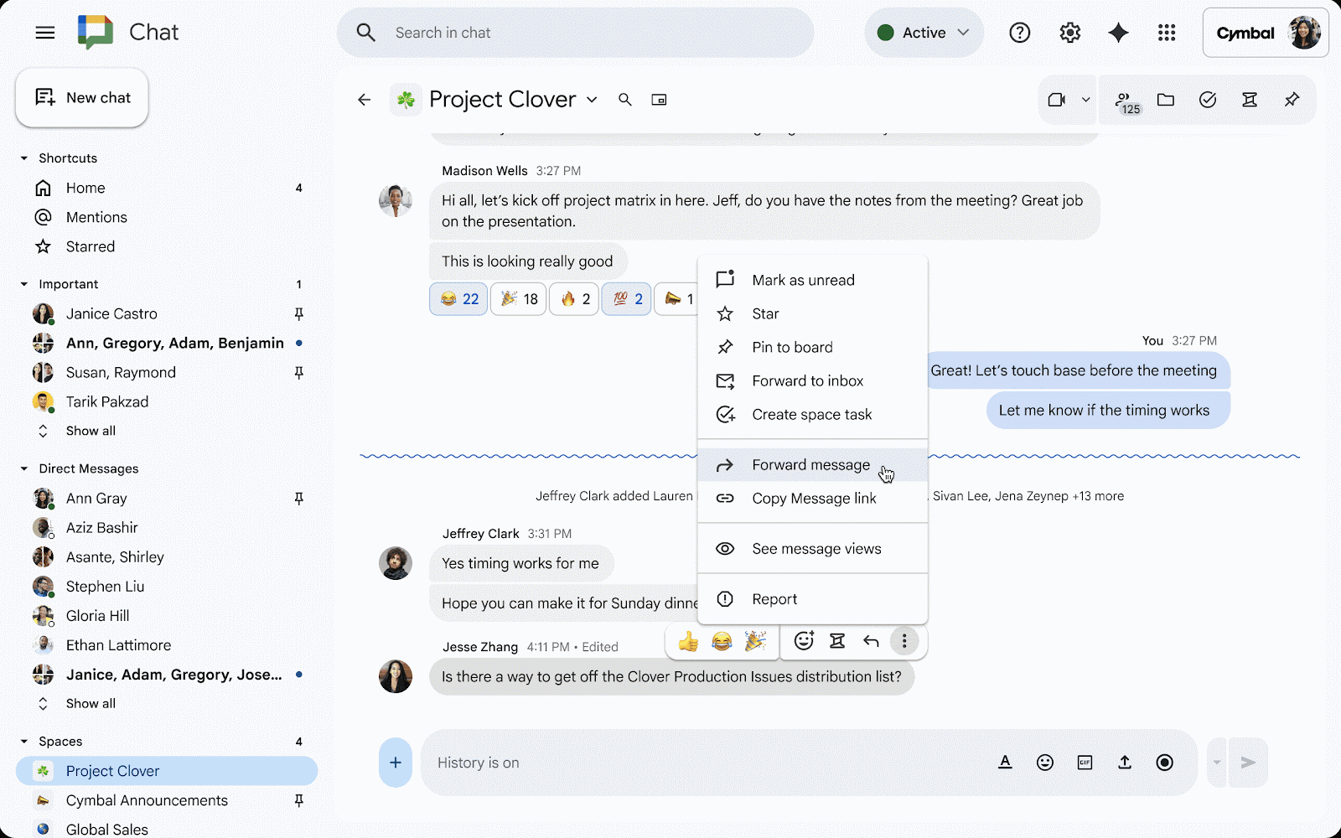Click the History is on message field

pyautogui.click(x=670, y=763)
